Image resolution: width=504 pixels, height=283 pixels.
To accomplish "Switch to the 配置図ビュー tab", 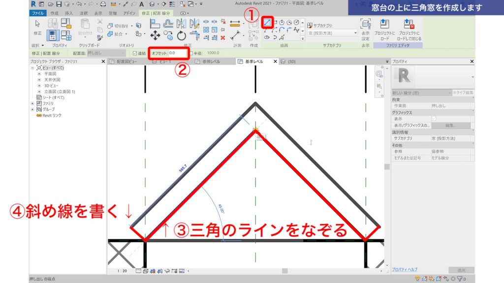I will (x=126, y=61).
